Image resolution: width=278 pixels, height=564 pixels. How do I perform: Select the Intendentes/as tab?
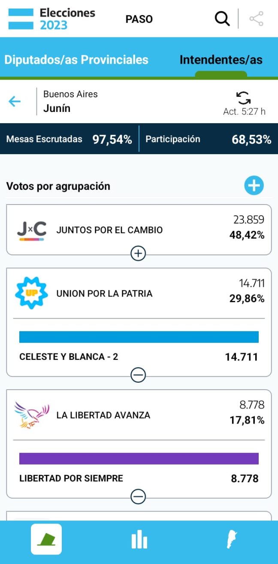tap(221, 60)
